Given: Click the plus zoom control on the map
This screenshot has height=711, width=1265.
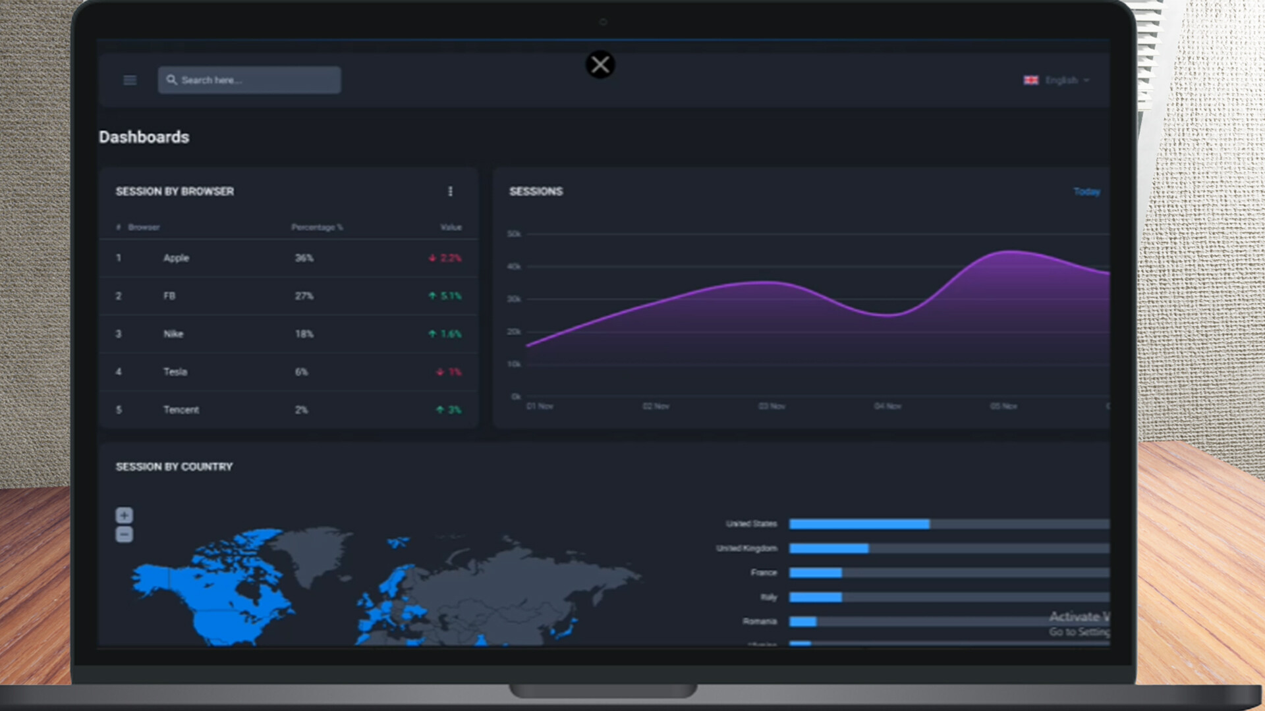Looking at the screenshot, I should tap(124, 515).
